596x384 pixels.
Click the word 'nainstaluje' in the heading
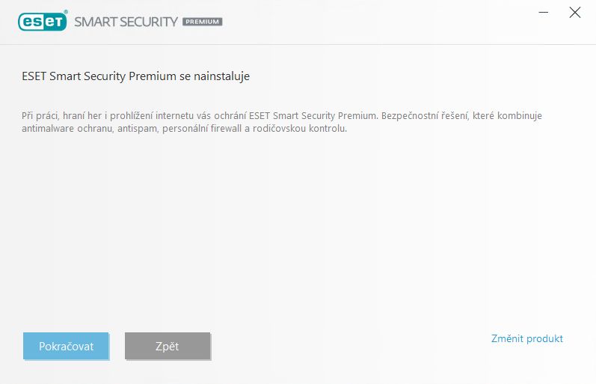(221, 76)
